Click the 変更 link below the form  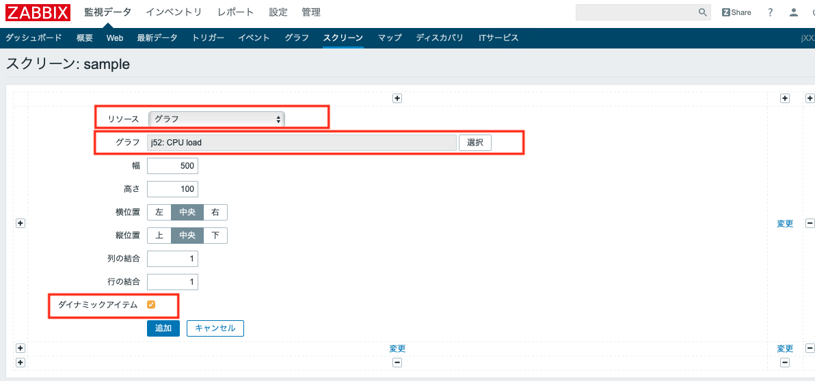click(397, 349)
